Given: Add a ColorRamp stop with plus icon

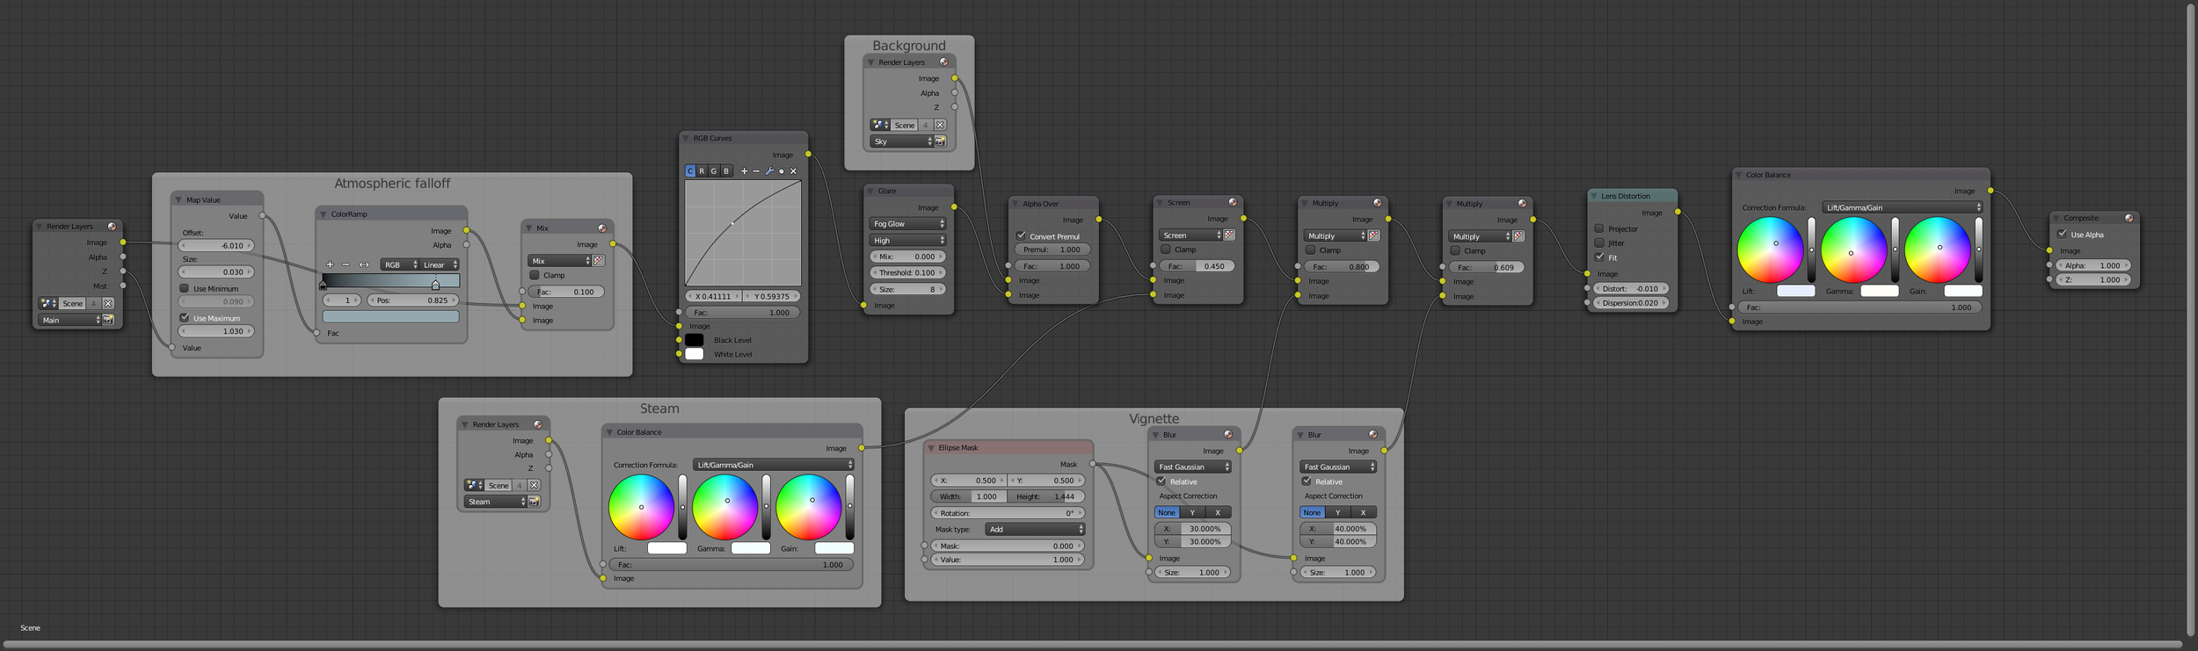Looking at the screenshot, I should click(330, 264).
